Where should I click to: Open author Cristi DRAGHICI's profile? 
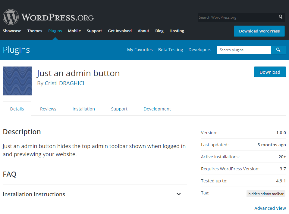pos(64,83)
